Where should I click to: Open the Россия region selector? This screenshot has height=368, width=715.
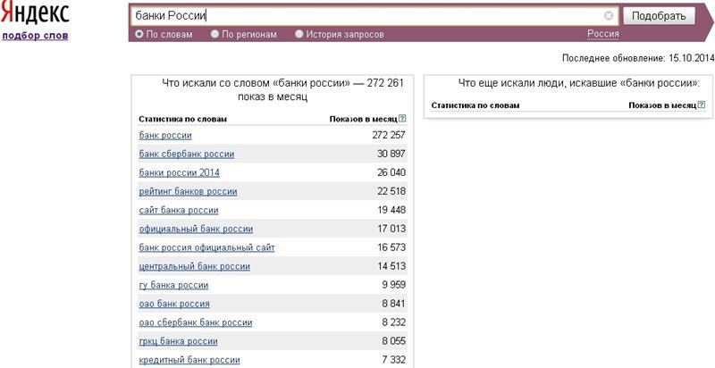click(x=602, y=34)
